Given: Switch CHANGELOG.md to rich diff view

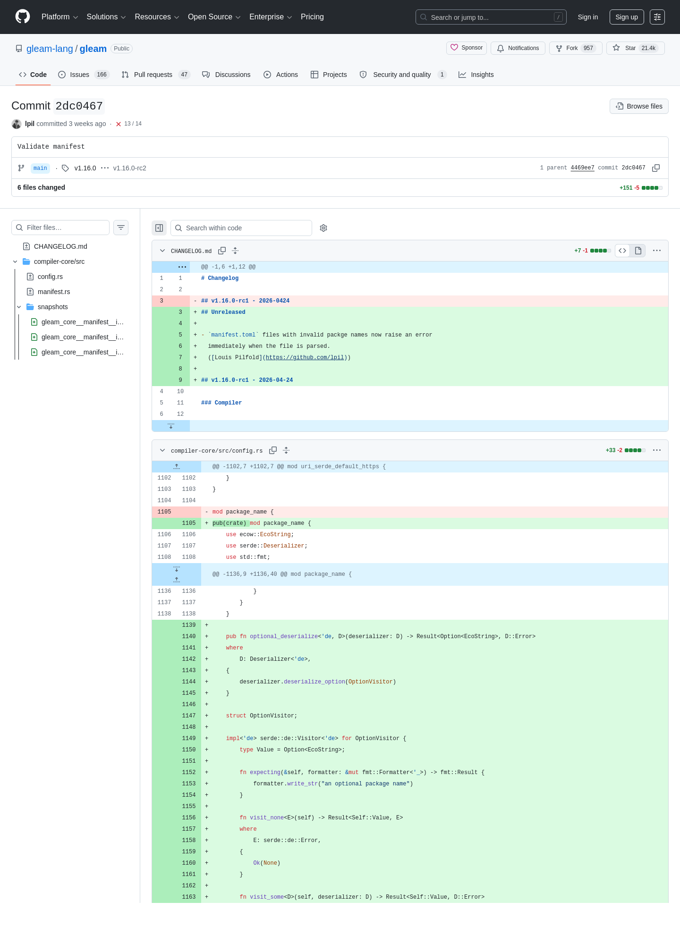Looking at the screenshot, I should (638, 251).
